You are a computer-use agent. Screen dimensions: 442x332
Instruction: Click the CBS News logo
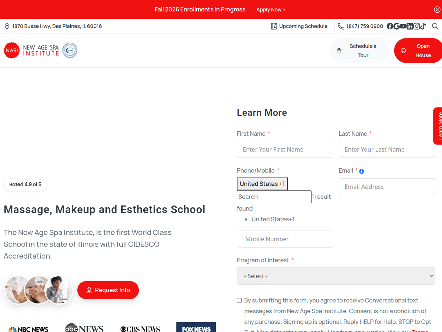click(x=140, y=329)
